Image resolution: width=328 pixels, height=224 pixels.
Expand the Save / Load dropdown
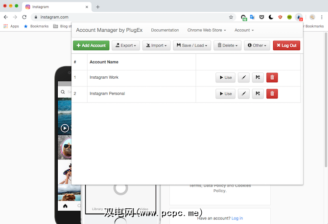pyautogui.click(x=192, y=45)
